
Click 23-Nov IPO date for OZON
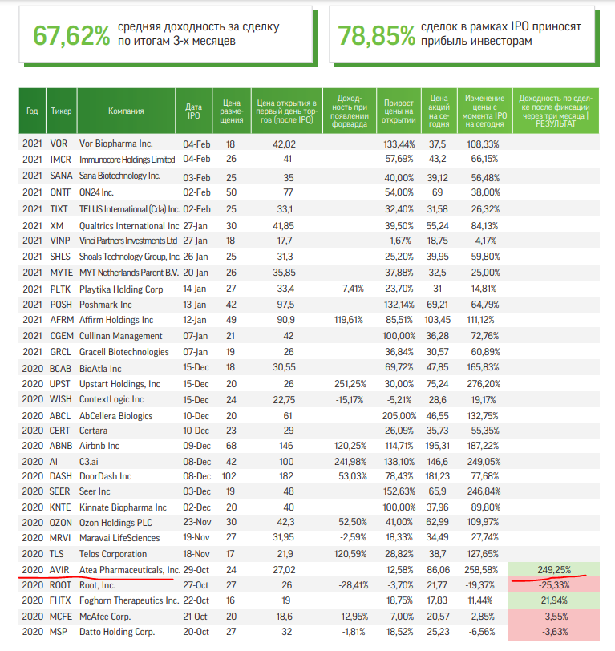coord(196,522)
